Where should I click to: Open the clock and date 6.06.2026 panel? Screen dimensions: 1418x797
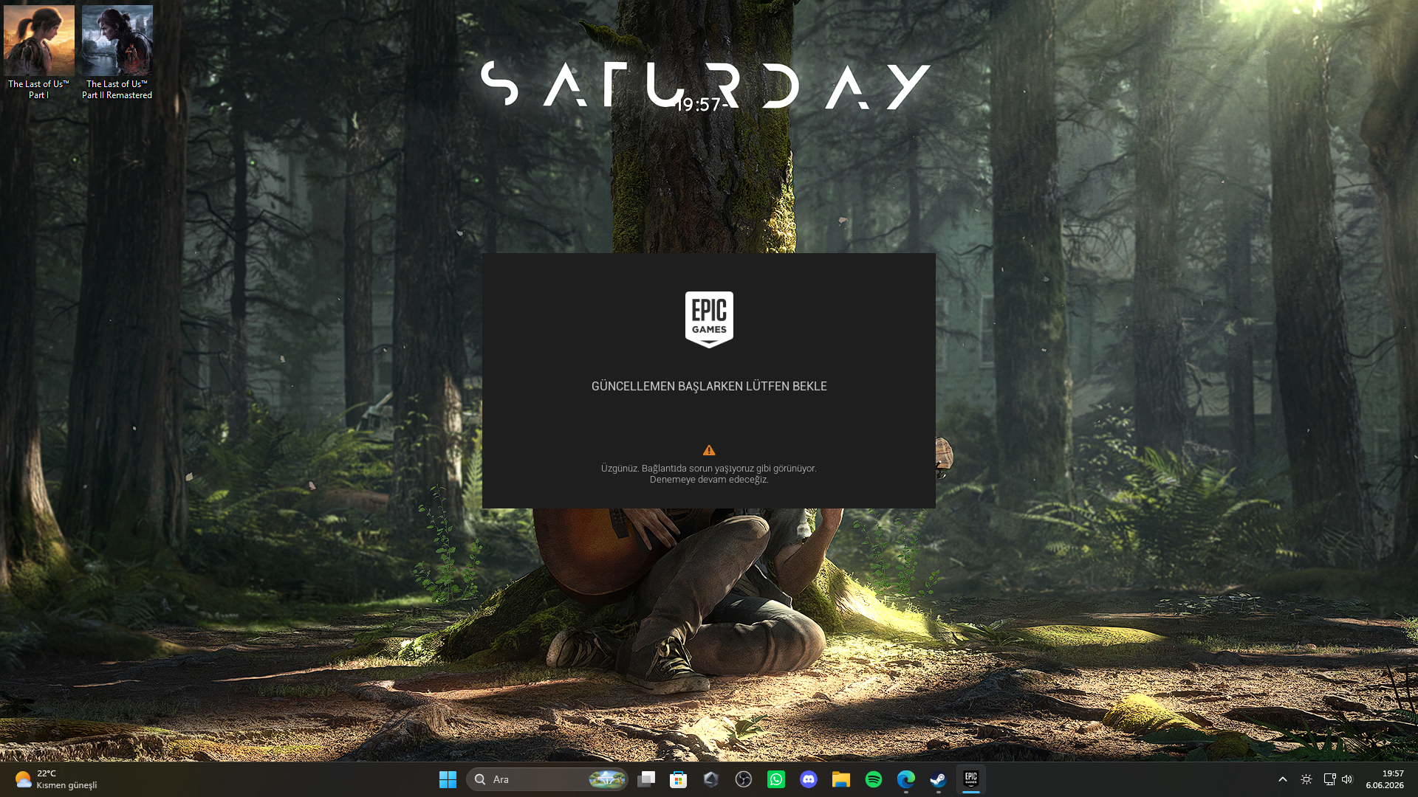(x=1385, y=779)
